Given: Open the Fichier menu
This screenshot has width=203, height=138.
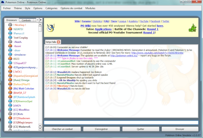Looking at the screenshot, I should point(7,8).
